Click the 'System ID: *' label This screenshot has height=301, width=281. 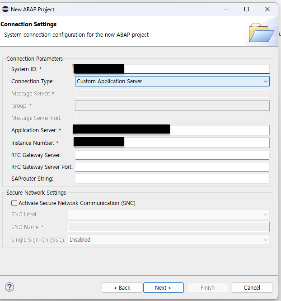pyautogui.click(x=27, y=69)
